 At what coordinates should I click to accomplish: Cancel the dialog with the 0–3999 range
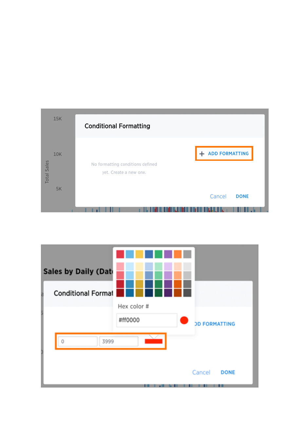point(201,372)
